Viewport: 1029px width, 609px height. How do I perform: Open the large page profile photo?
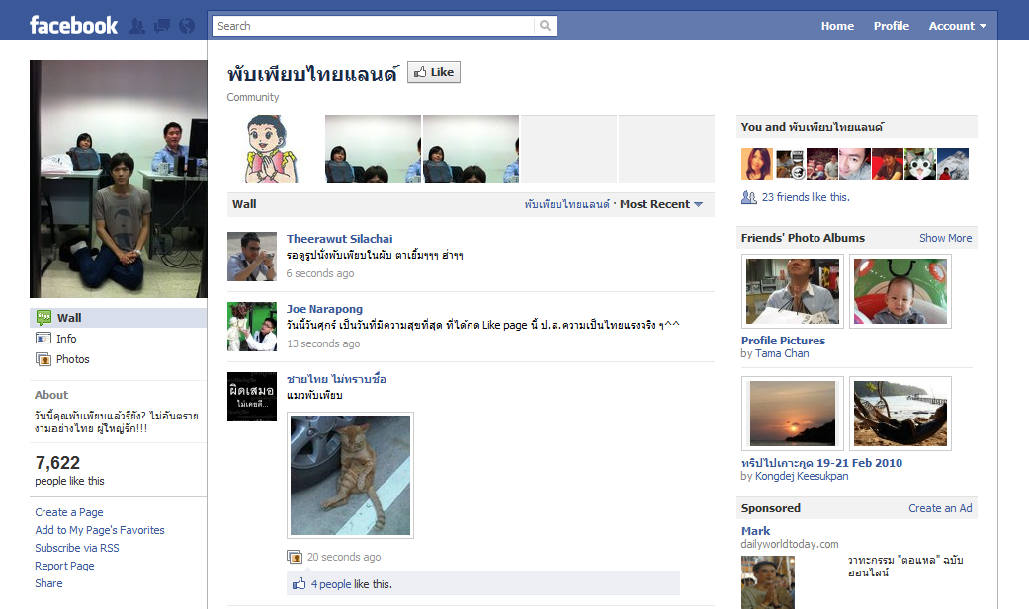click(119, 179)
